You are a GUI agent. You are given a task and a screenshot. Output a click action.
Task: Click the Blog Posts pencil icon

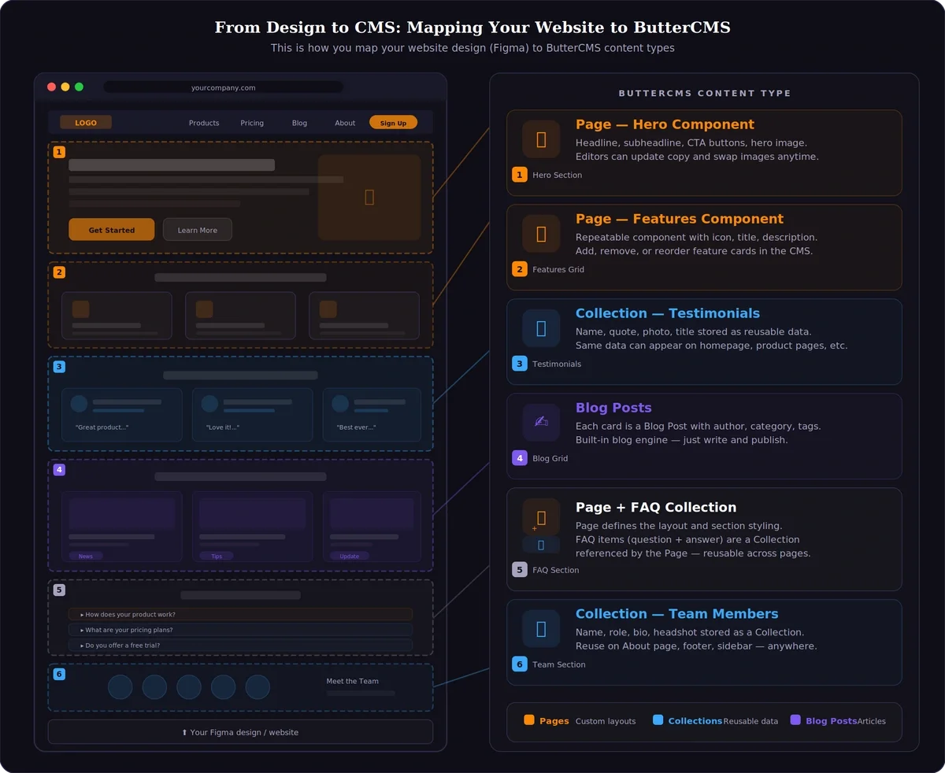point(541,423)
